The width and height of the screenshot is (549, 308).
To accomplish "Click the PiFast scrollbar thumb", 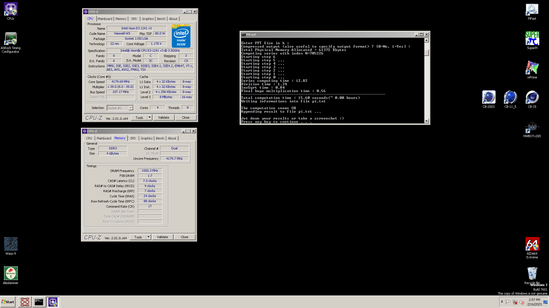I will tap(427, 53).
